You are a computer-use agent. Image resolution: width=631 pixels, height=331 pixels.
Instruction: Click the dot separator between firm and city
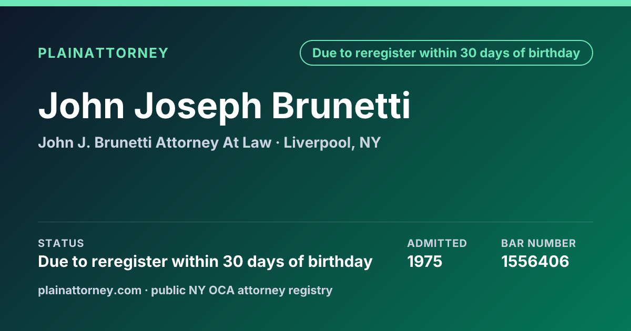point(278,143)
